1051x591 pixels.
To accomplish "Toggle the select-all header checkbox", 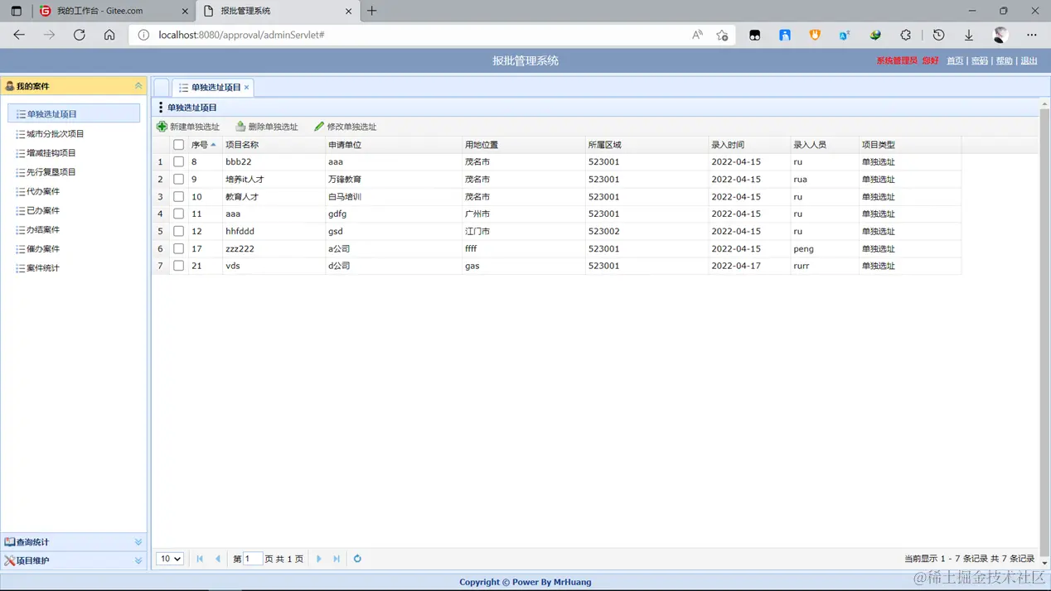I will pos(178,145).
